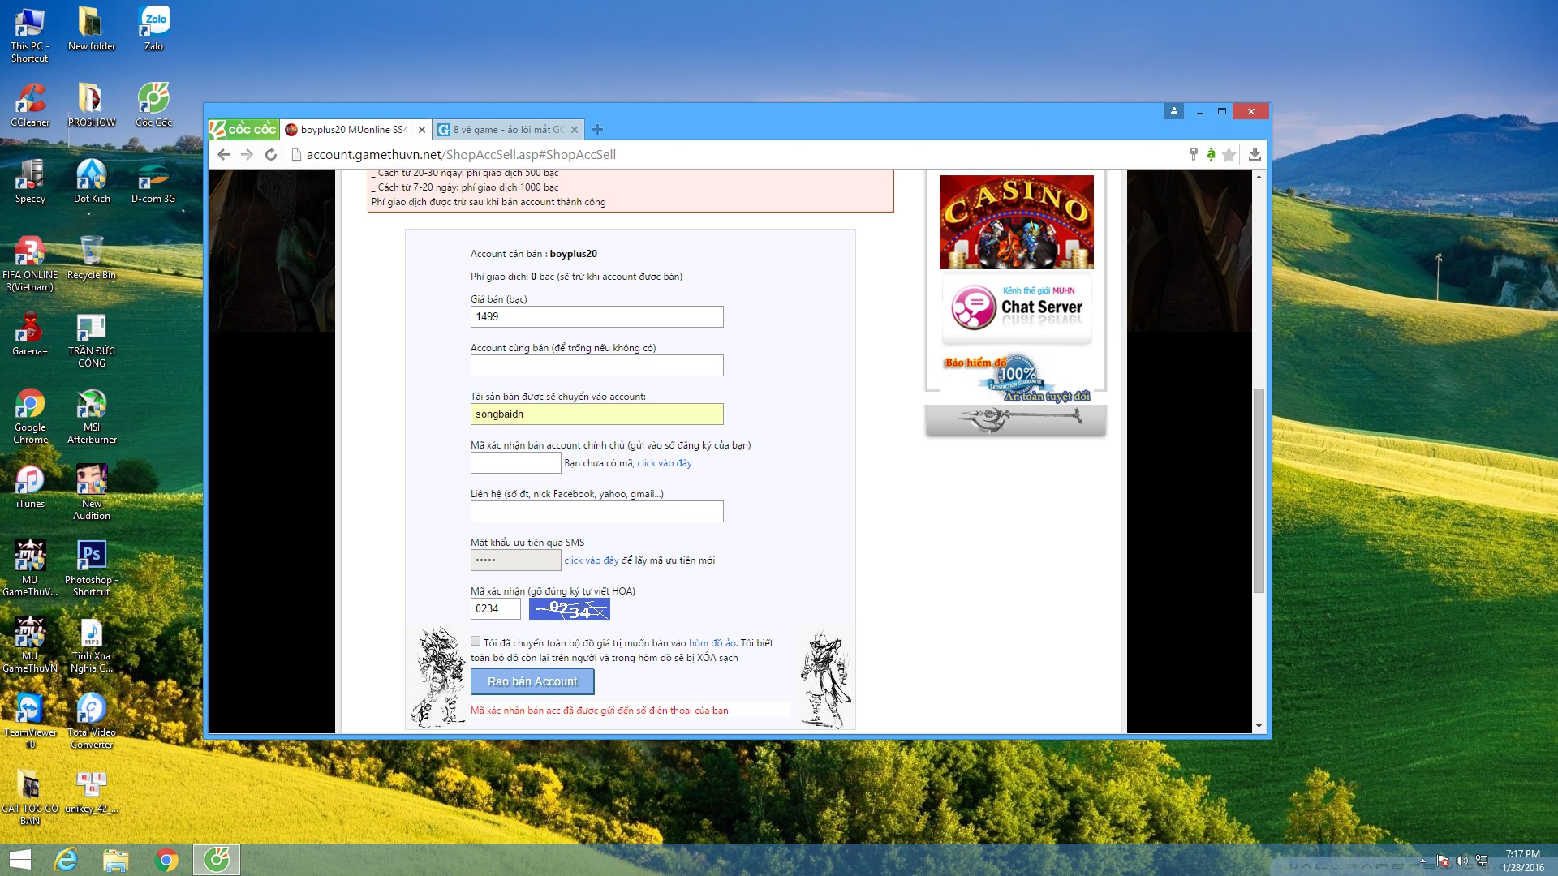Screen dimensions: 1558x876
Task: Click the captcha code input field
Action: [495, 608]
